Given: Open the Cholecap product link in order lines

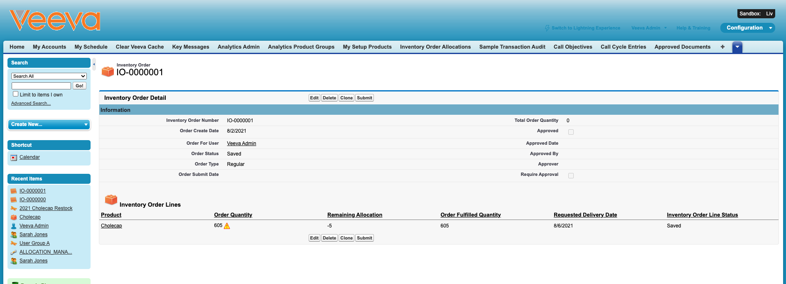Looking at the screenshot, I should (111, 226).
